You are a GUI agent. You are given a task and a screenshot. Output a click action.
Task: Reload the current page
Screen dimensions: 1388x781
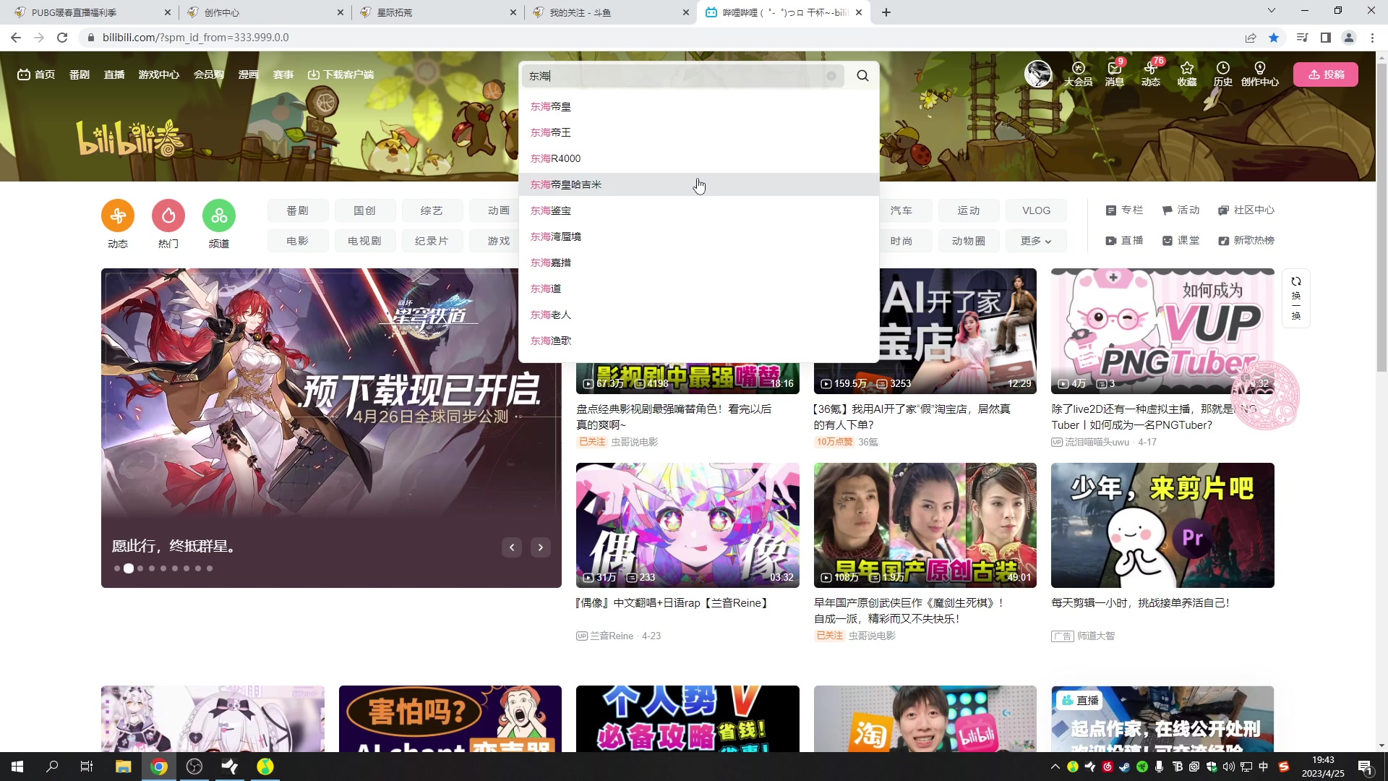[x=62, y=38]
